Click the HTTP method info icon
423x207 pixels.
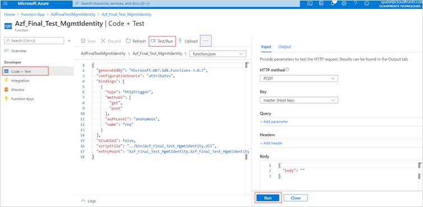tap(287, 70)
